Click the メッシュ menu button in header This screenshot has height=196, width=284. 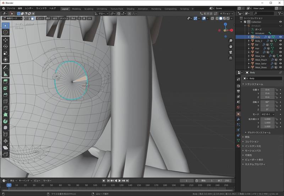(x=64, y=18)
